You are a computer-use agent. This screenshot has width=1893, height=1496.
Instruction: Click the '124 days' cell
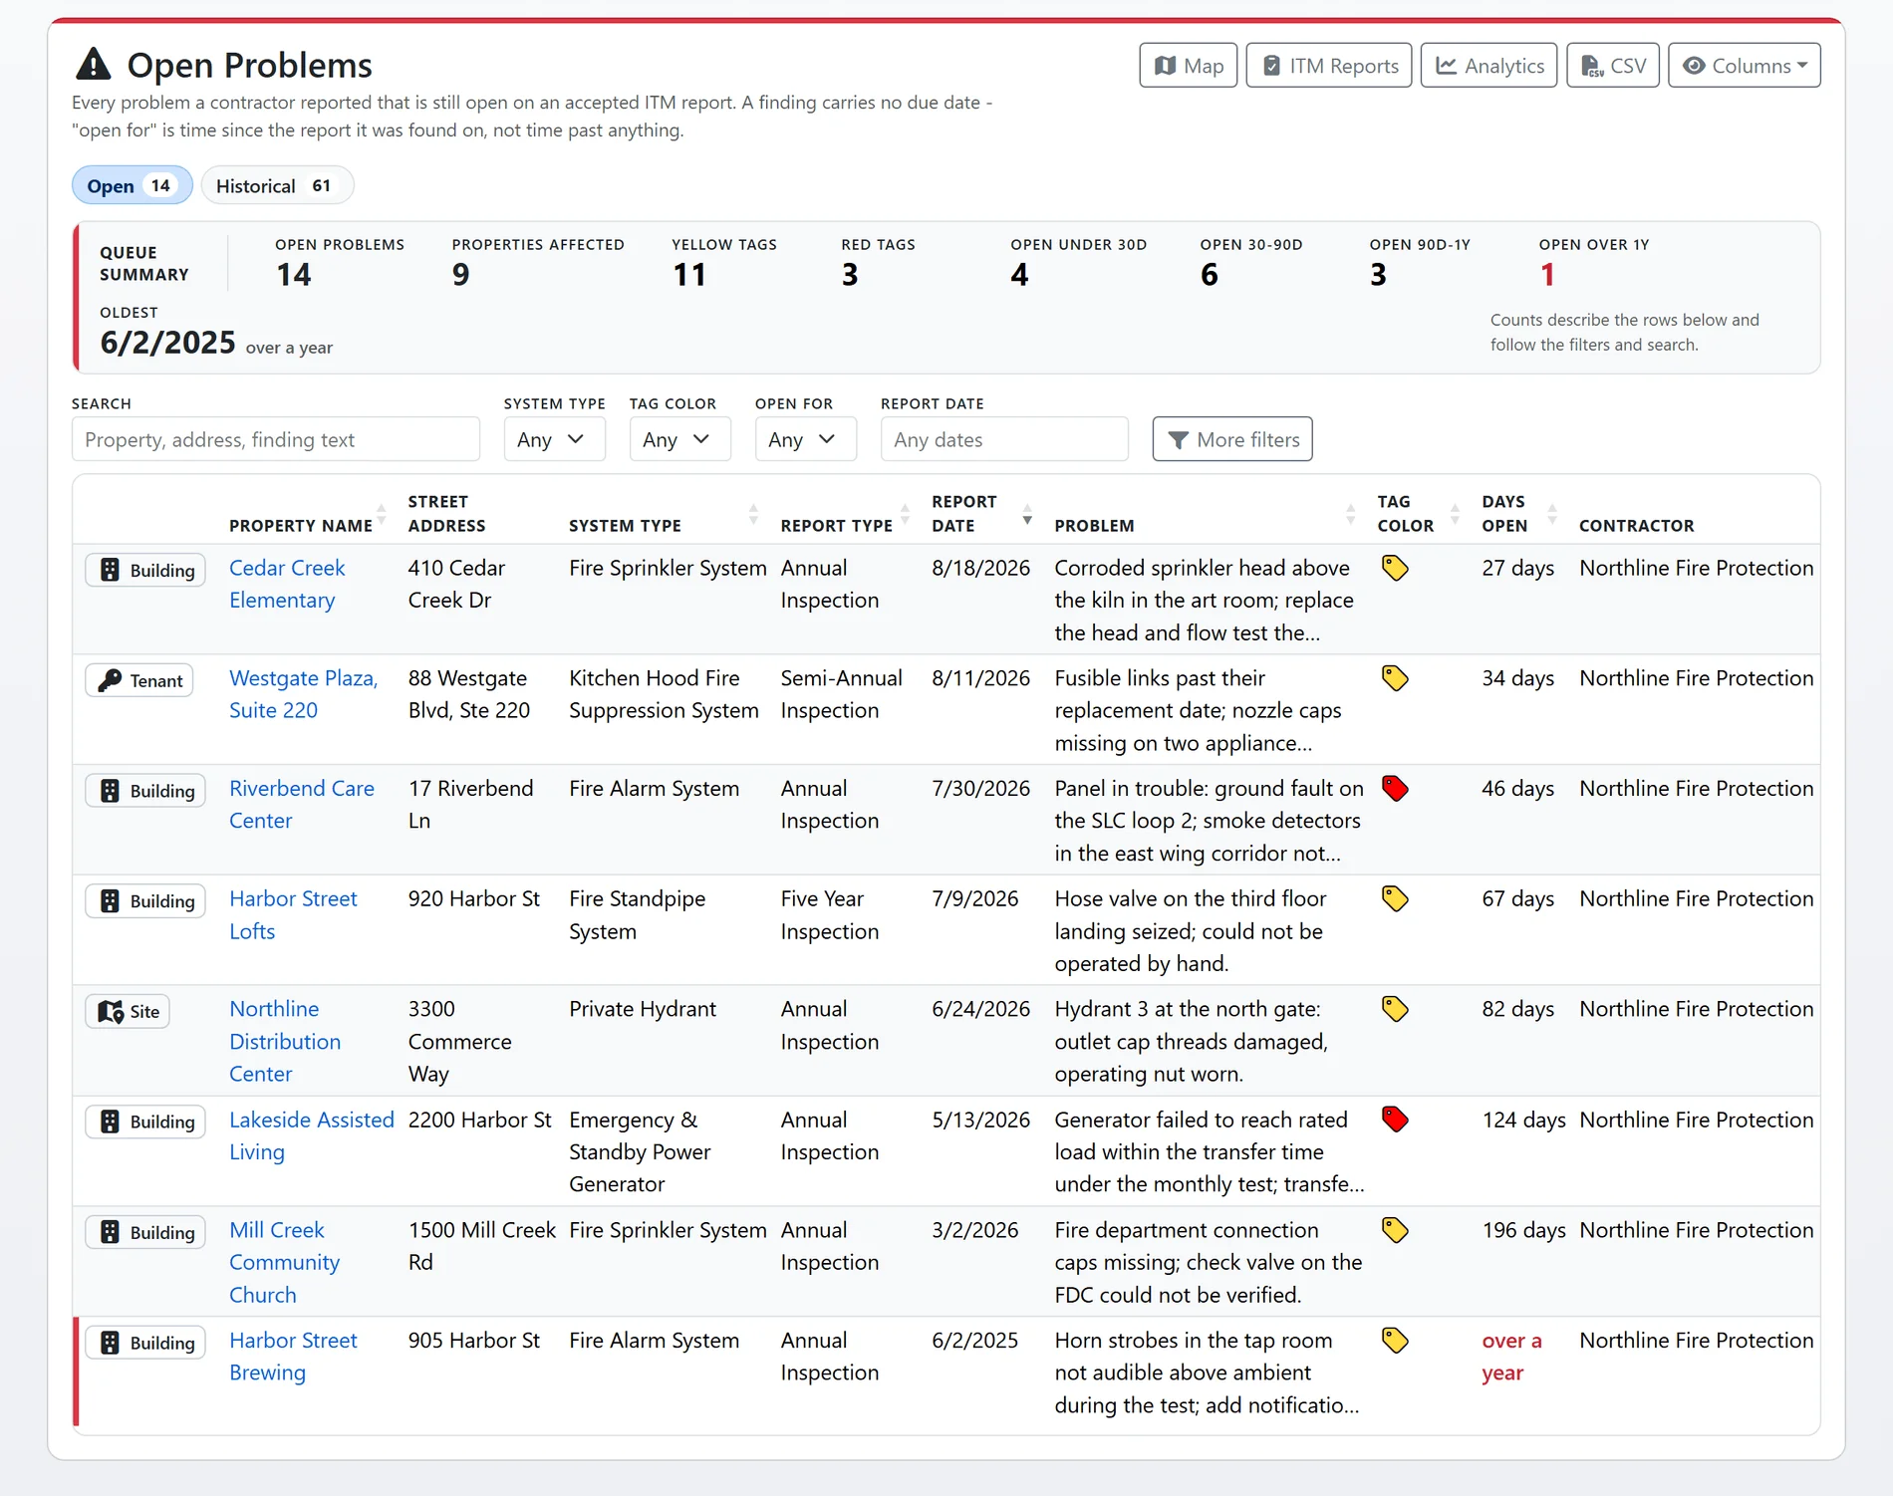pyautogui.click(x=1523, y=1120)
